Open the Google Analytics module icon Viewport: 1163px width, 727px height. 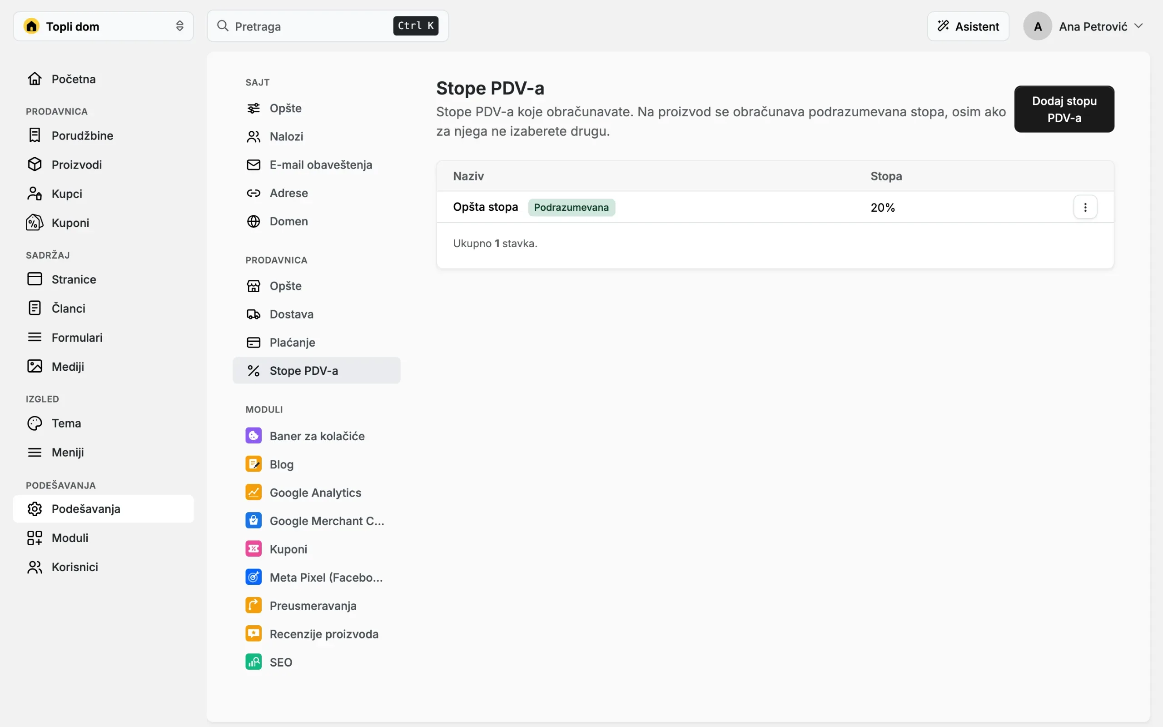(x=253, y=492)
